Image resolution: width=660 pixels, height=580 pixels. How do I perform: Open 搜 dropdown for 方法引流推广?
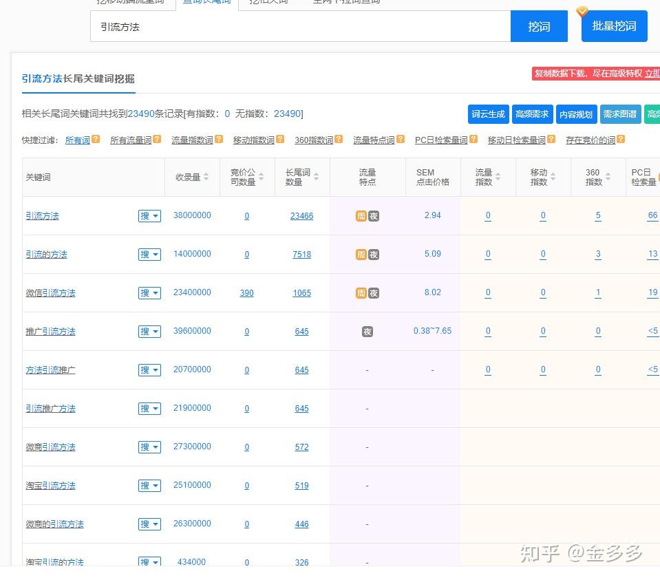pos(149,370)
